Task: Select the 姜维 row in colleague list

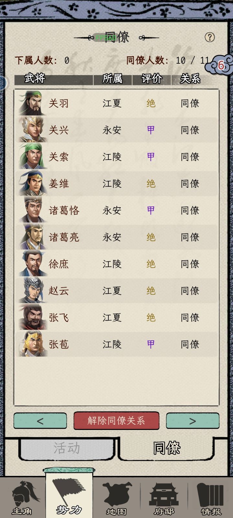Action: click(x=116, y=184)
